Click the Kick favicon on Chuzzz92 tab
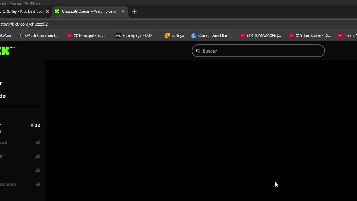The height and width of the screenshot is (201, 357). click(57, 11)
